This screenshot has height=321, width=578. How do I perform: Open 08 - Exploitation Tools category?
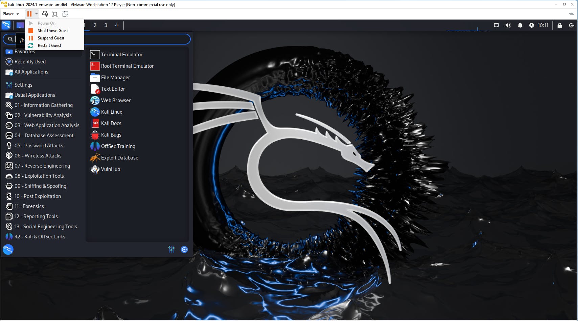pyautogui.click(x=43, y=176)
